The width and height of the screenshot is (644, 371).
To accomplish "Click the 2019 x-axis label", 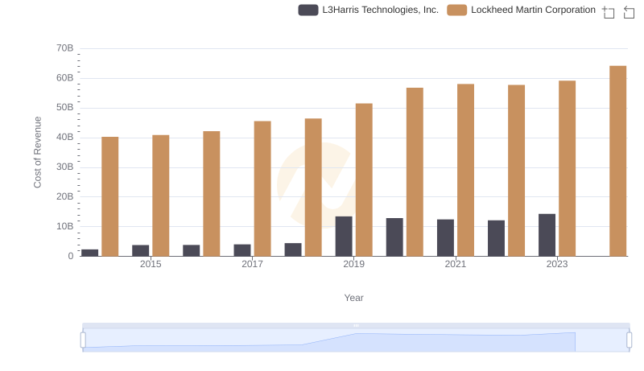I will pos(353,264).
